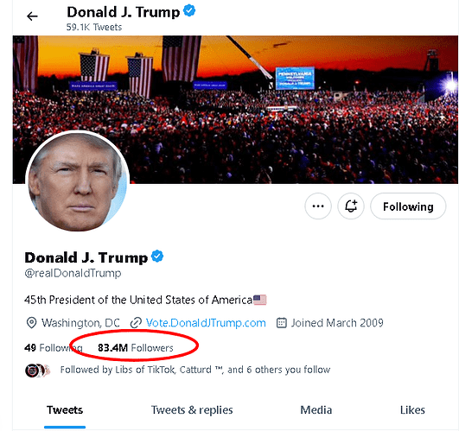Click the location pin icon by Washington, DC

(x=31, y=323)
